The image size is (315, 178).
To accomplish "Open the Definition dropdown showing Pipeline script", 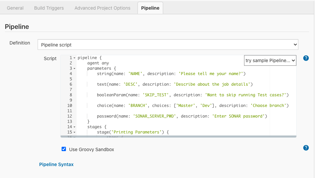I will click(168, 44).
